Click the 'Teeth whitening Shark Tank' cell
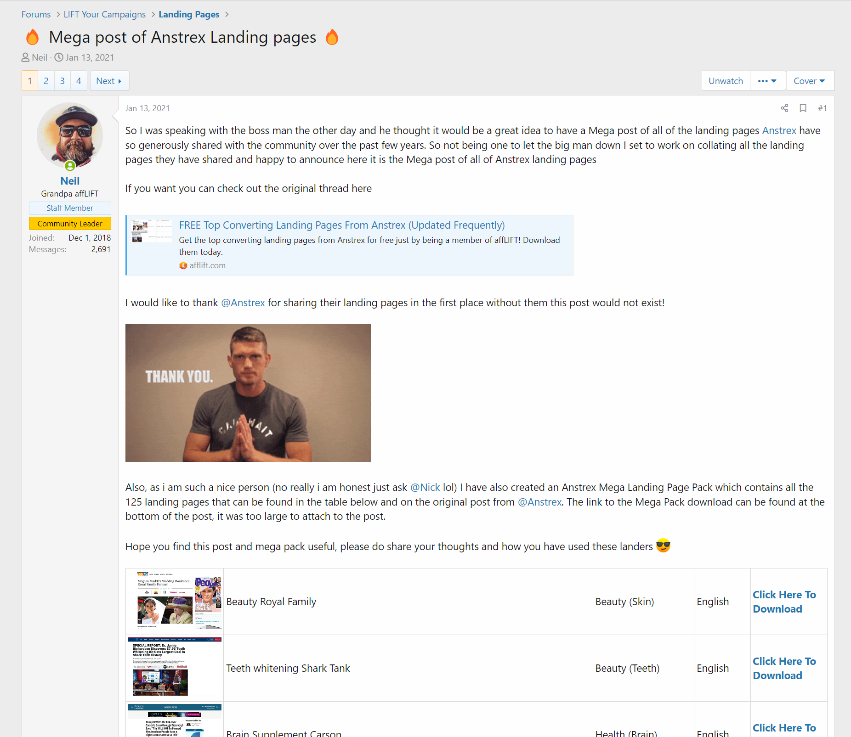Image resolution: width=851 pixels, height=737 pixels. tap(408, 668)
